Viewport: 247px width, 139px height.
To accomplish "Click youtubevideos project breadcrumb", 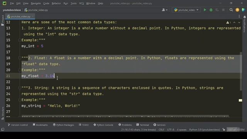I will pyautogui.click(x=12, y=10).
